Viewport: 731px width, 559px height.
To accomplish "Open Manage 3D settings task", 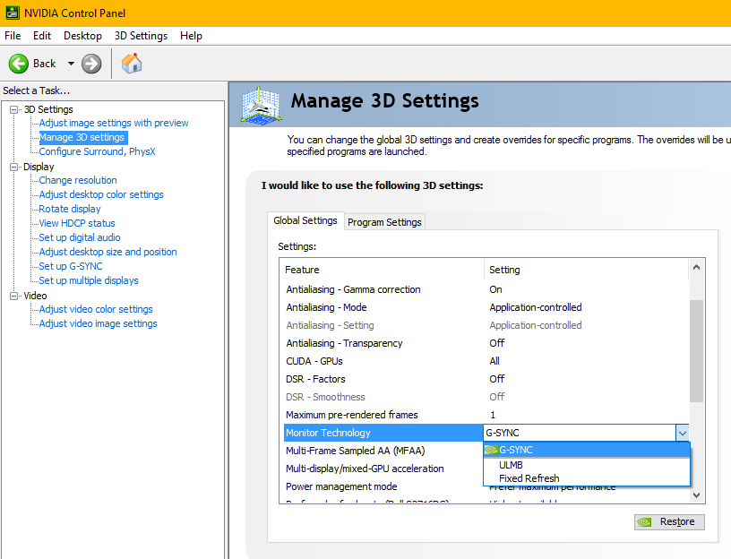I will (82, 138).
